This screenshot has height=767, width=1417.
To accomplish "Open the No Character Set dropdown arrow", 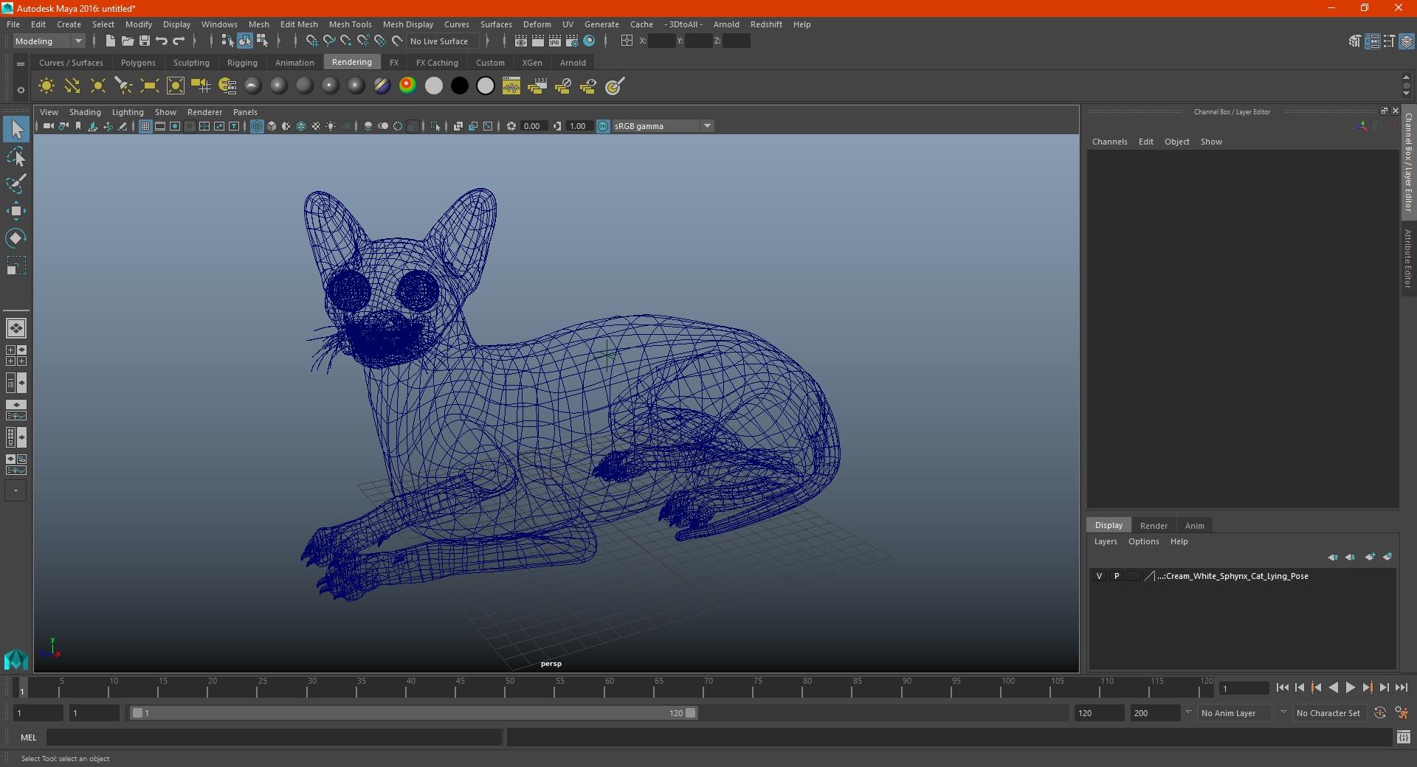I will [x=1283, y=712].
